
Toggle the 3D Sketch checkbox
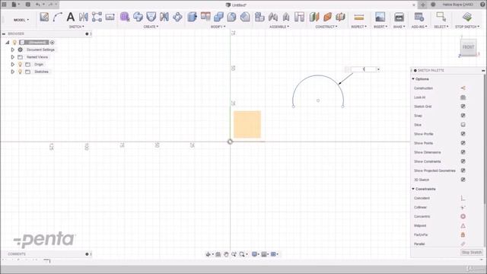tap(463, 180)
